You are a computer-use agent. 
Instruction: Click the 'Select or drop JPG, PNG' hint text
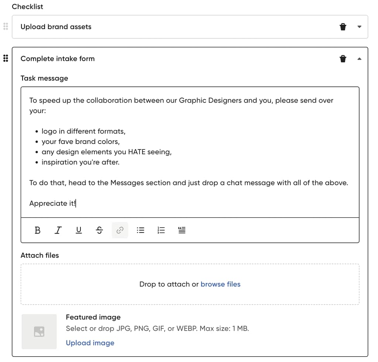tap(157, 328)
